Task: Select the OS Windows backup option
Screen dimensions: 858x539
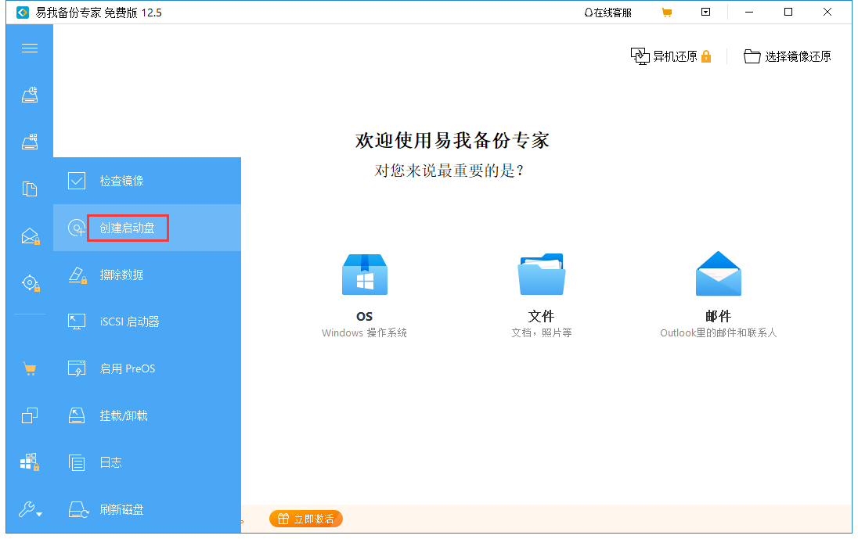Action: (x=365, y=295)
